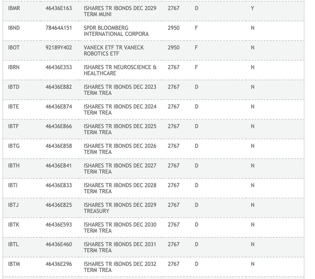Select SPDR BLOOMBERG INTERNATIONAL CORPORA name
315x279 pixels.
coord(116,31)
